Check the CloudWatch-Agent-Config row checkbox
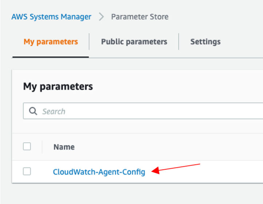 click(x=27, y=171)
